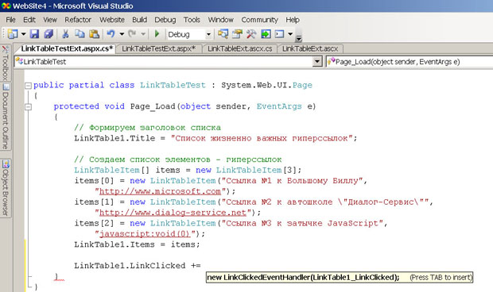Undo the last action
The image size is (493, 292).
(111, 34)
